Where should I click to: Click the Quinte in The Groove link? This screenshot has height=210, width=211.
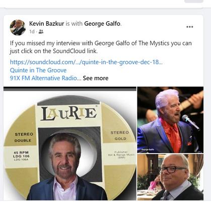(x=38, y=70)
